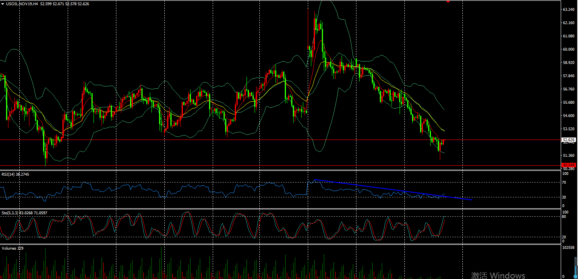Click the 51.360 price on the scale
578x279 pixels.
[x=568, y=155]
